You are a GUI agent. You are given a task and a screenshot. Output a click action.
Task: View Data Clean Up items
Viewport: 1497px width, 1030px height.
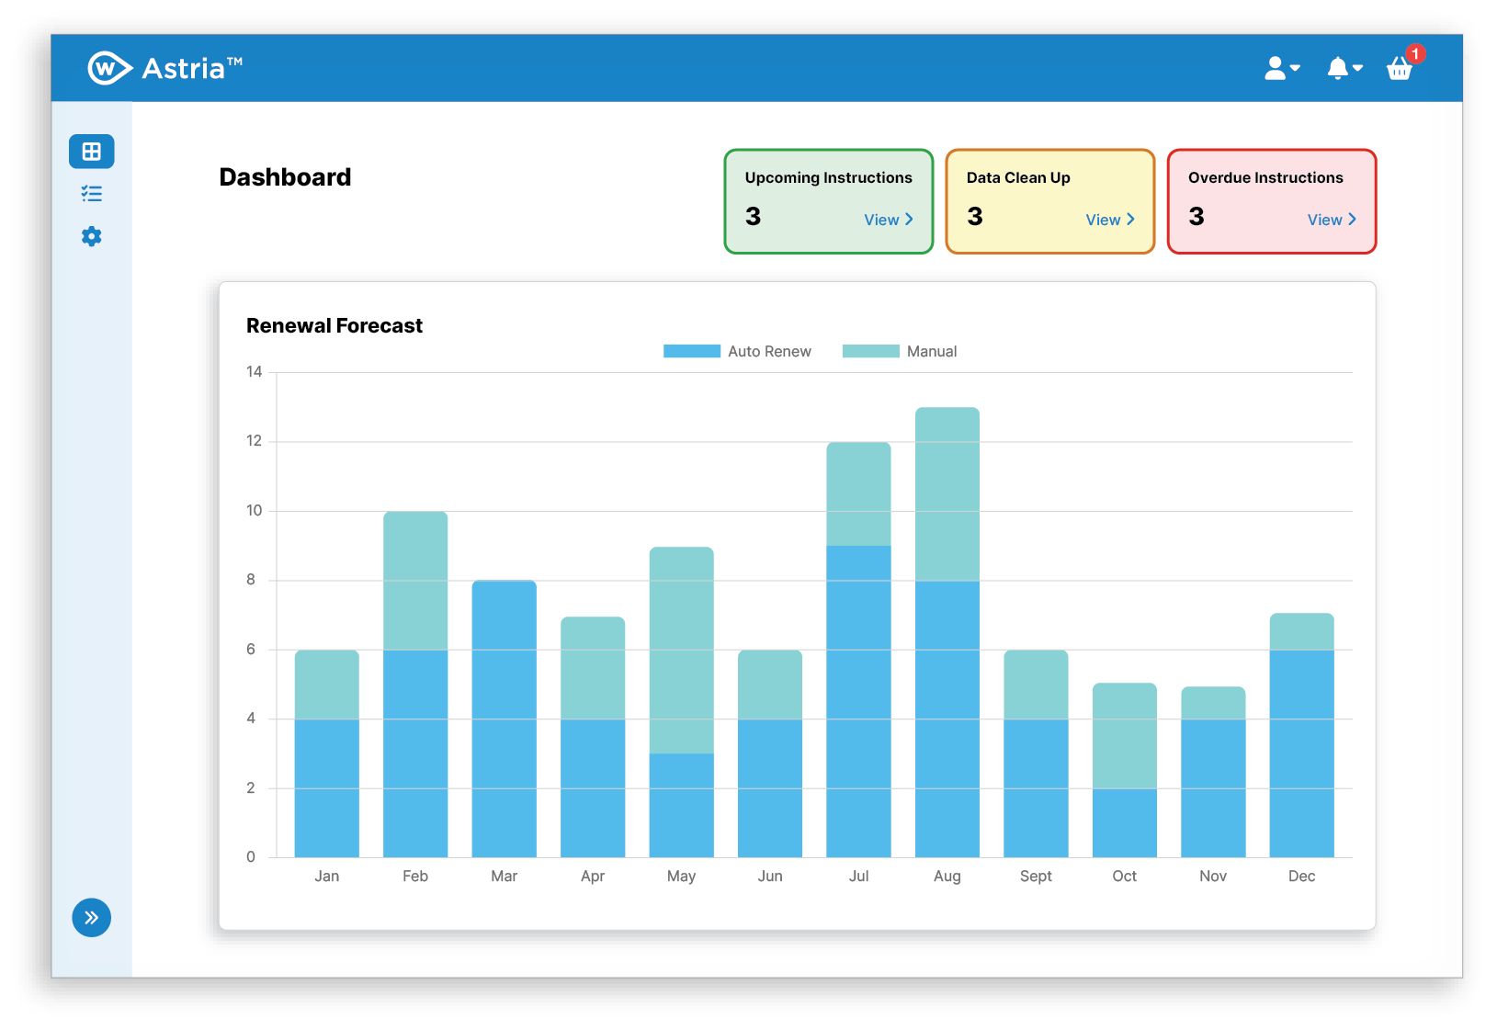tap(1110, 220)
